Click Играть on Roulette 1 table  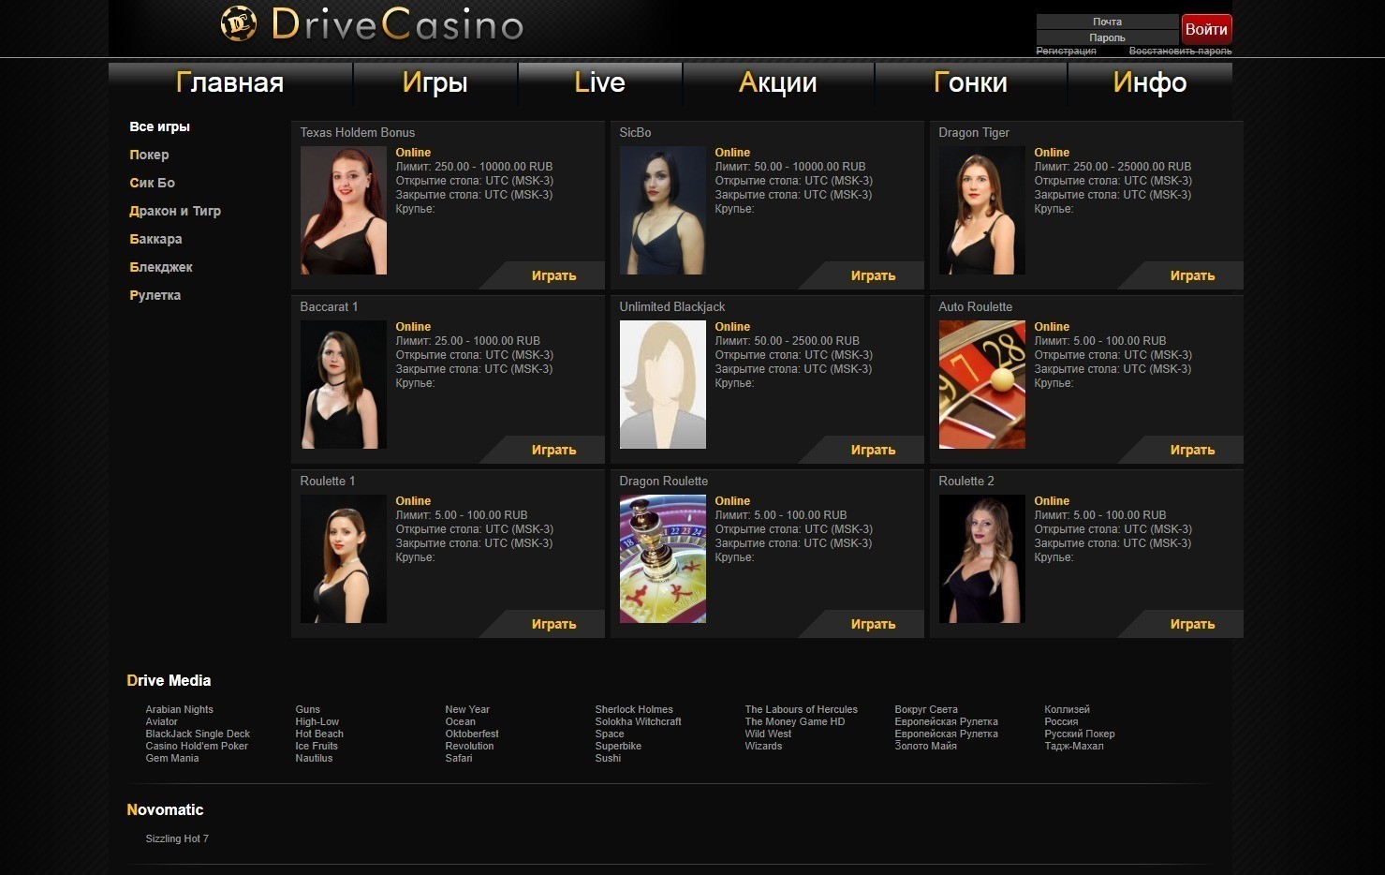(553, 624)
